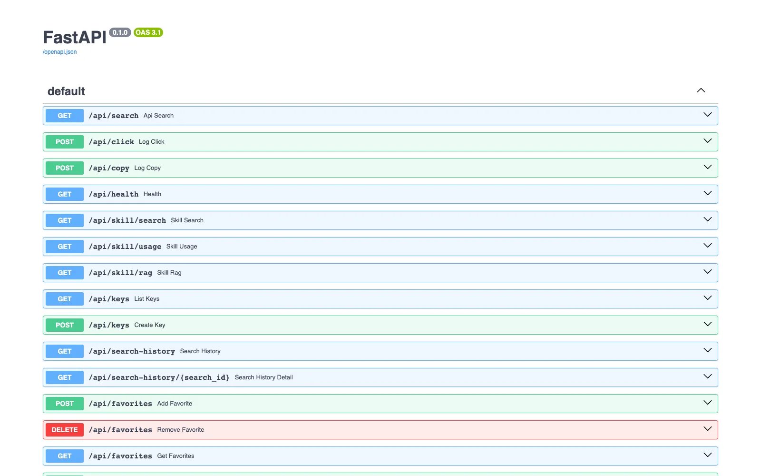Select the /api/search-history/{search_id} path text
The image size is (761, 476).
coord(159,377)
